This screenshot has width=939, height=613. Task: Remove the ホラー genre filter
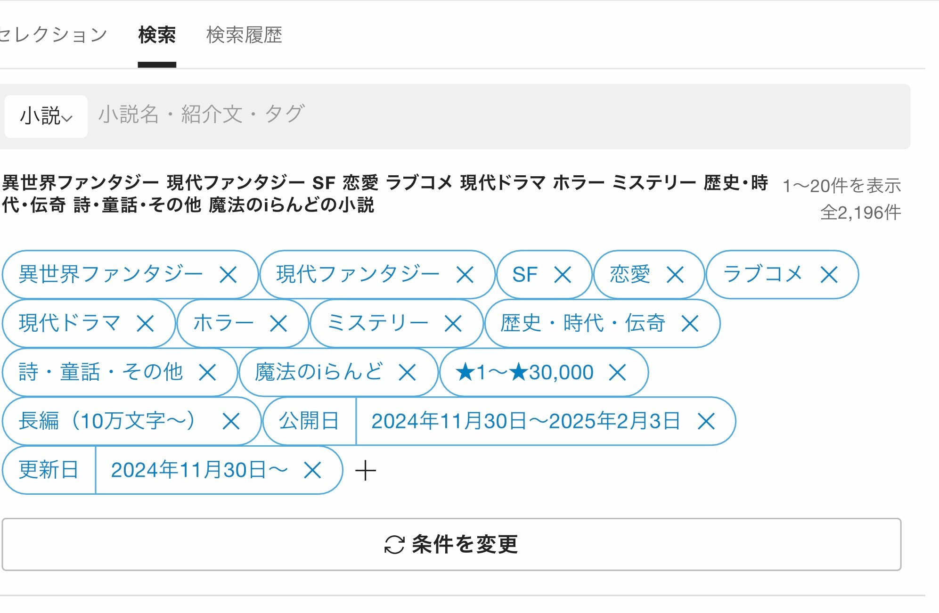pos(278,324)
